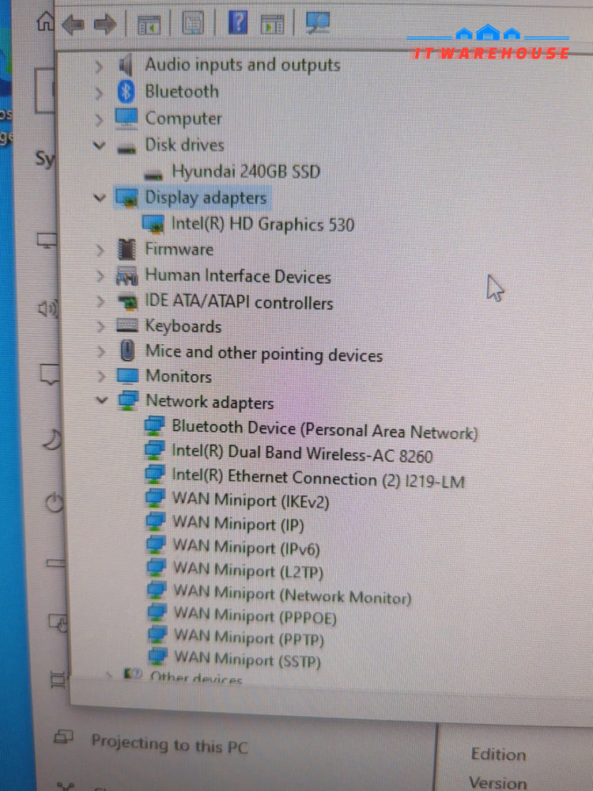Click the blue Help question mark icon

click(238, 22)
